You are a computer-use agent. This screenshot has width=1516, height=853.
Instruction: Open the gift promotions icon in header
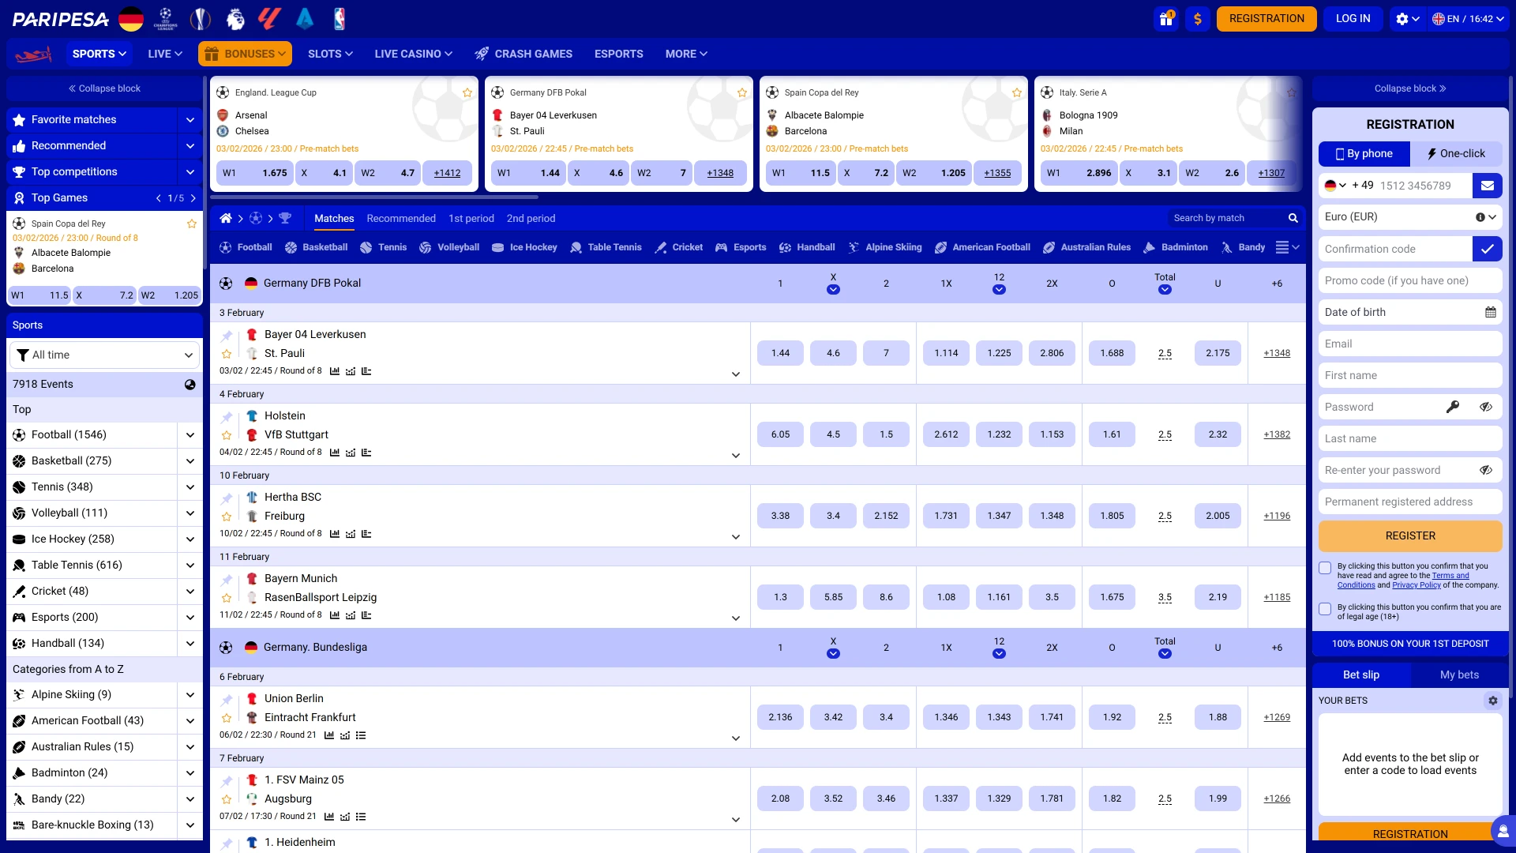pos(1167,18)
